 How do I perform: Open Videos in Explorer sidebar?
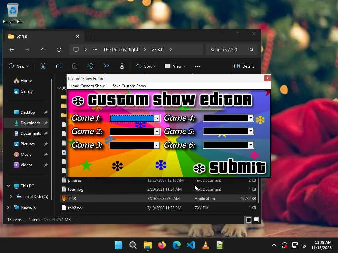tap(26, 165)
